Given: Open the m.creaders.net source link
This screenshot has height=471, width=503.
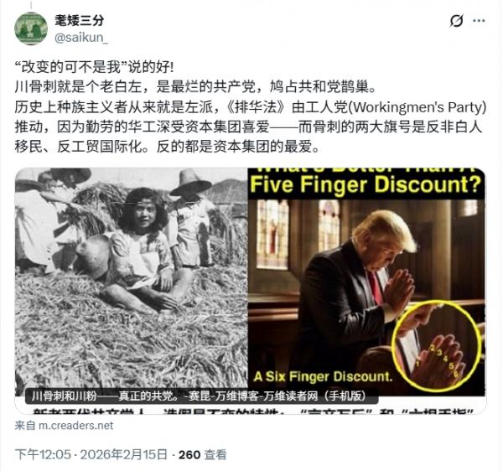Looking at the screenshot, I should 64,426.
